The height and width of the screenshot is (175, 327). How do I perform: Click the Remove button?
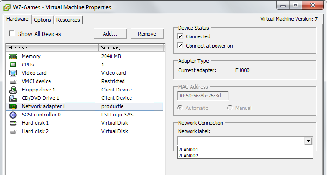point(147,34)
